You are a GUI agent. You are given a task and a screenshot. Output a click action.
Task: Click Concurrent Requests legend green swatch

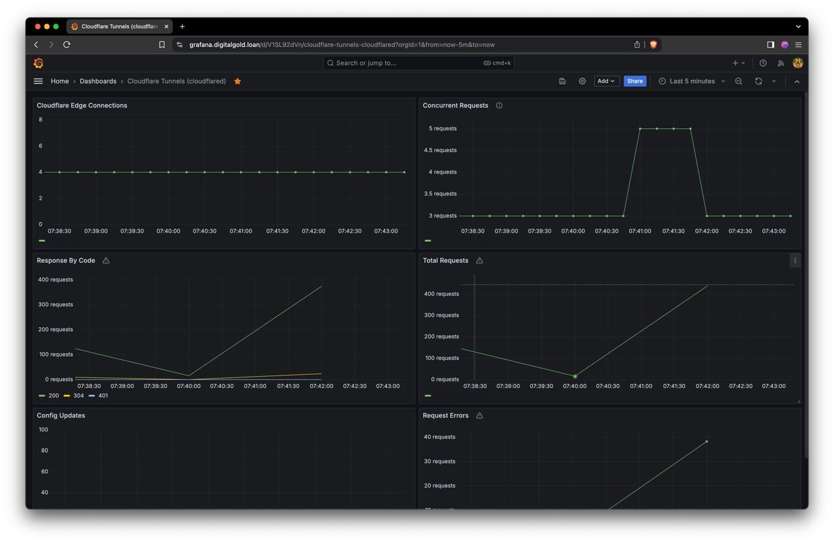coord(428,241)
